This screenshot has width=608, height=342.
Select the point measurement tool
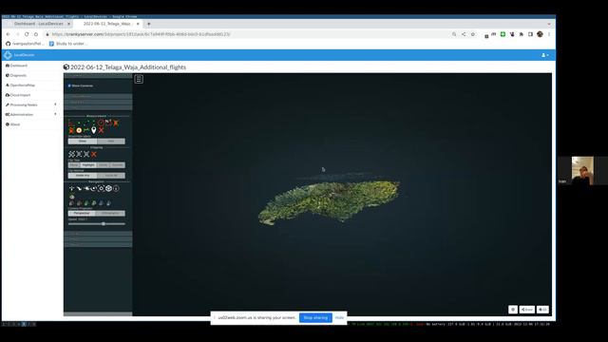79,123
